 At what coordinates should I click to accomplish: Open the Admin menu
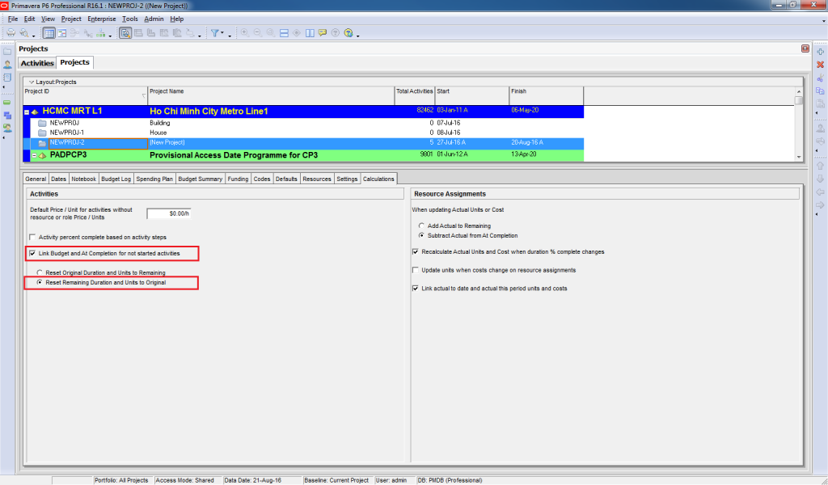pyautogui.click(x=154, y=19)
